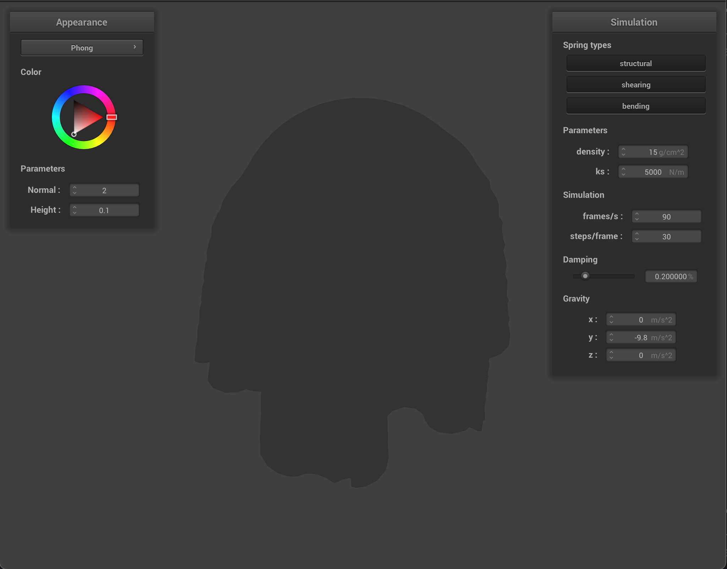
Task: Toggle structural spring type
Action: coord(635,63)
